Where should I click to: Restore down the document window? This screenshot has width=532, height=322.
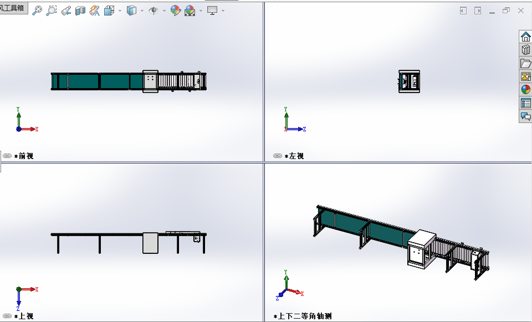506,11
